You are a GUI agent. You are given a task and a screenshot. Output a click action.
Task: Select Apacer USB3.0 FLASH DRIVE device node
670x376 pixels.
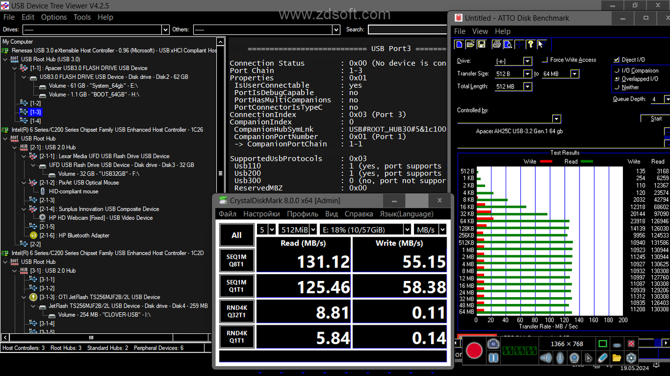pos(88,68)
